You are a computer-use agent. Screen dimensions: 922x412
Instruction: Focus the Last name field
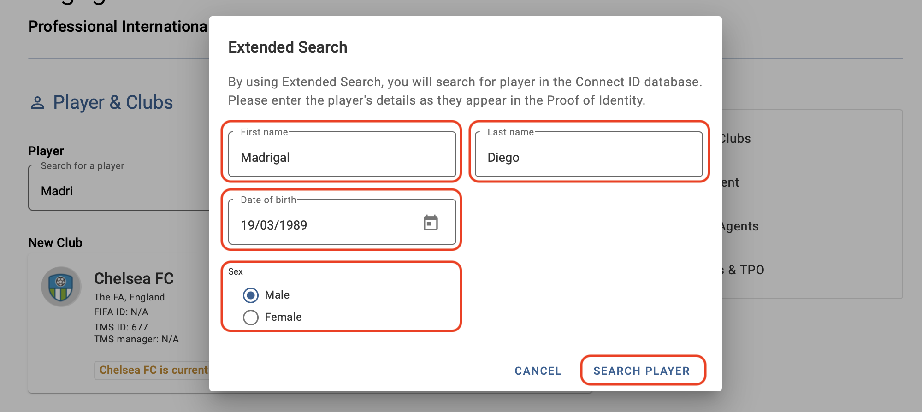click(x=589, y=154)
